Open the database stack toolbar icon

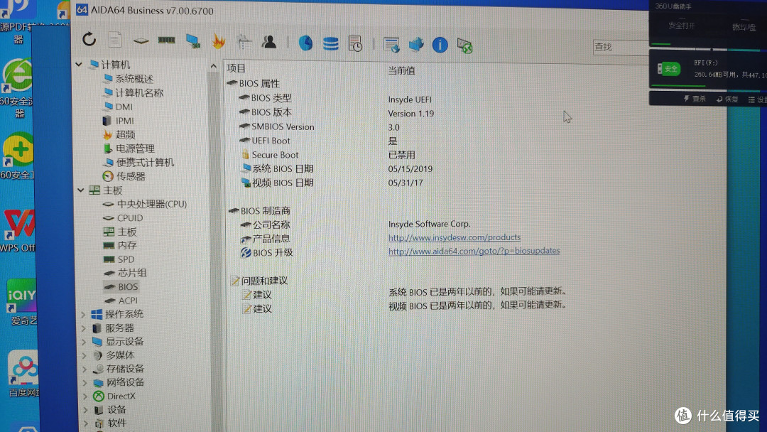[x=330, y=44]
